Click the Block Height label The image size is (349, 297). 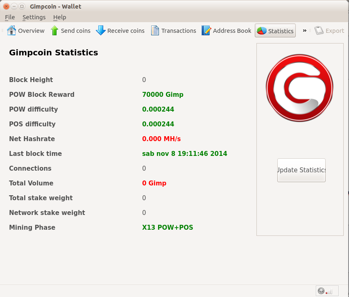pyautogui.click(x=31, y=80)
